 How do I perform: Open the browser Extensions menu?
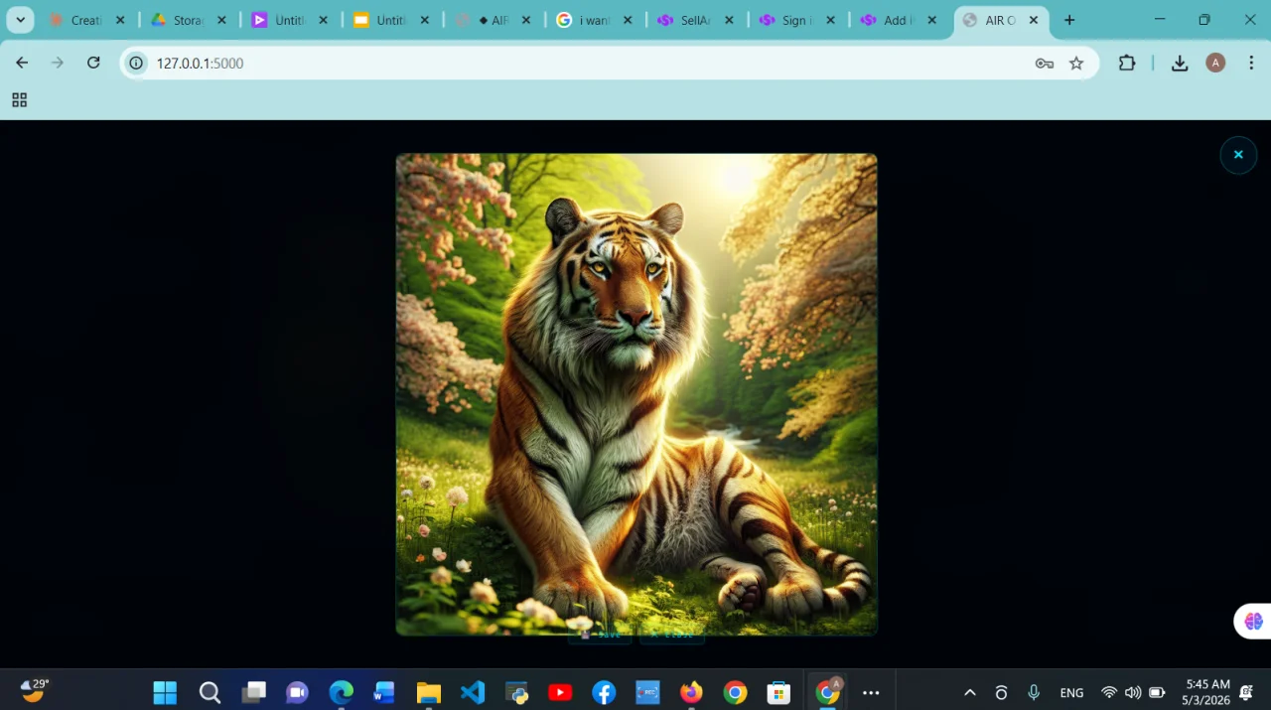click(1127, 63)
